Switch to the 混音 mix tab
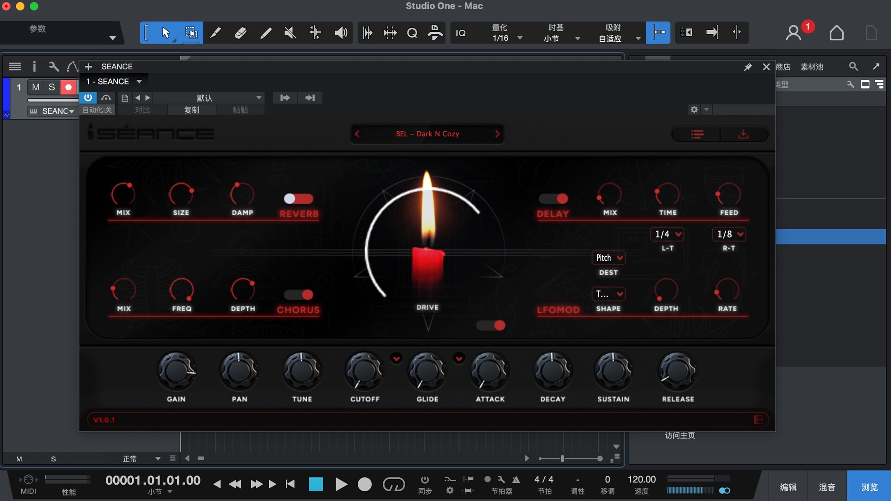This screenshot has width=891, height=501. tap(827, 487)
